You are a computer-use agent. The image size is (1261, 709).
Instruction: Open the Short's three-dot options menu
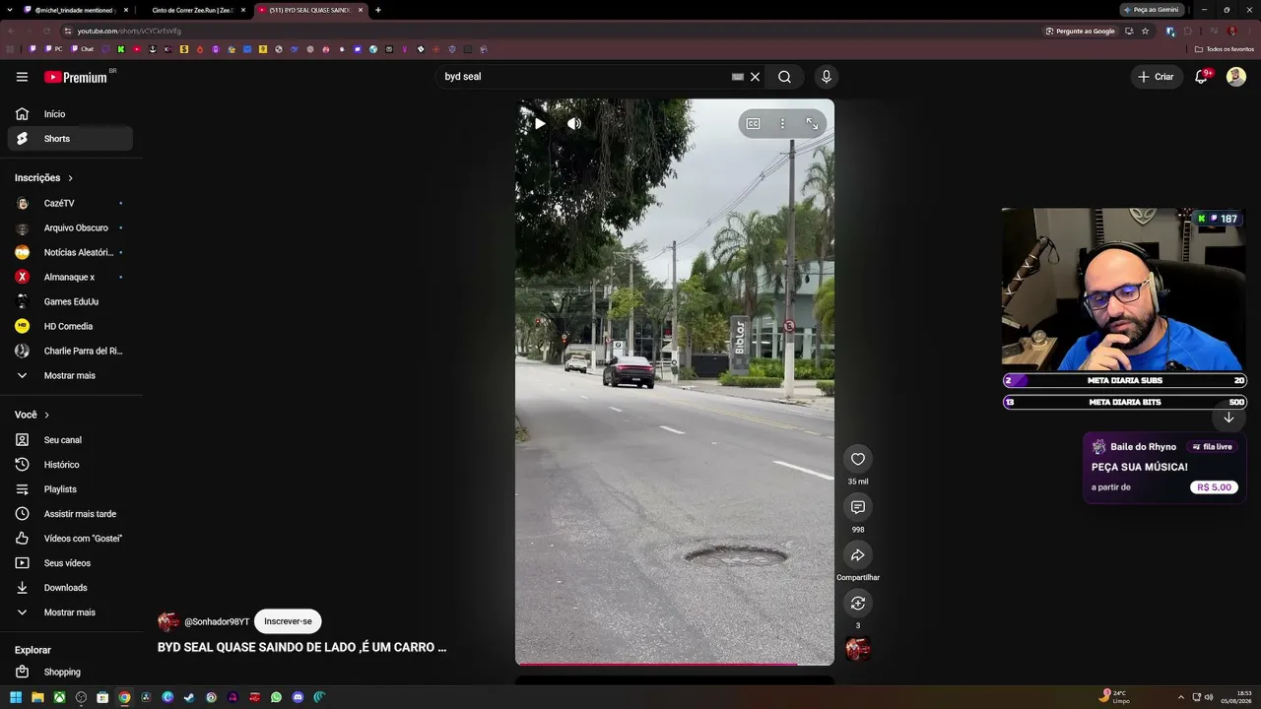pos(782,124)
